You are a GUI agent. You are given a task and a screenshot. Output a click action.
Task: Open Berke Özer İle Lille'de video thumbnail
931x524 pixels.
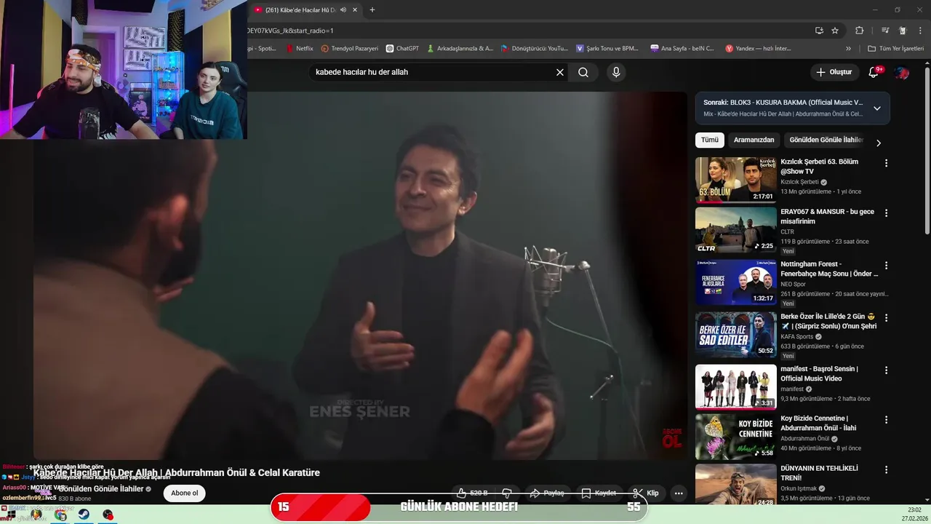click(x=735, y=335)
